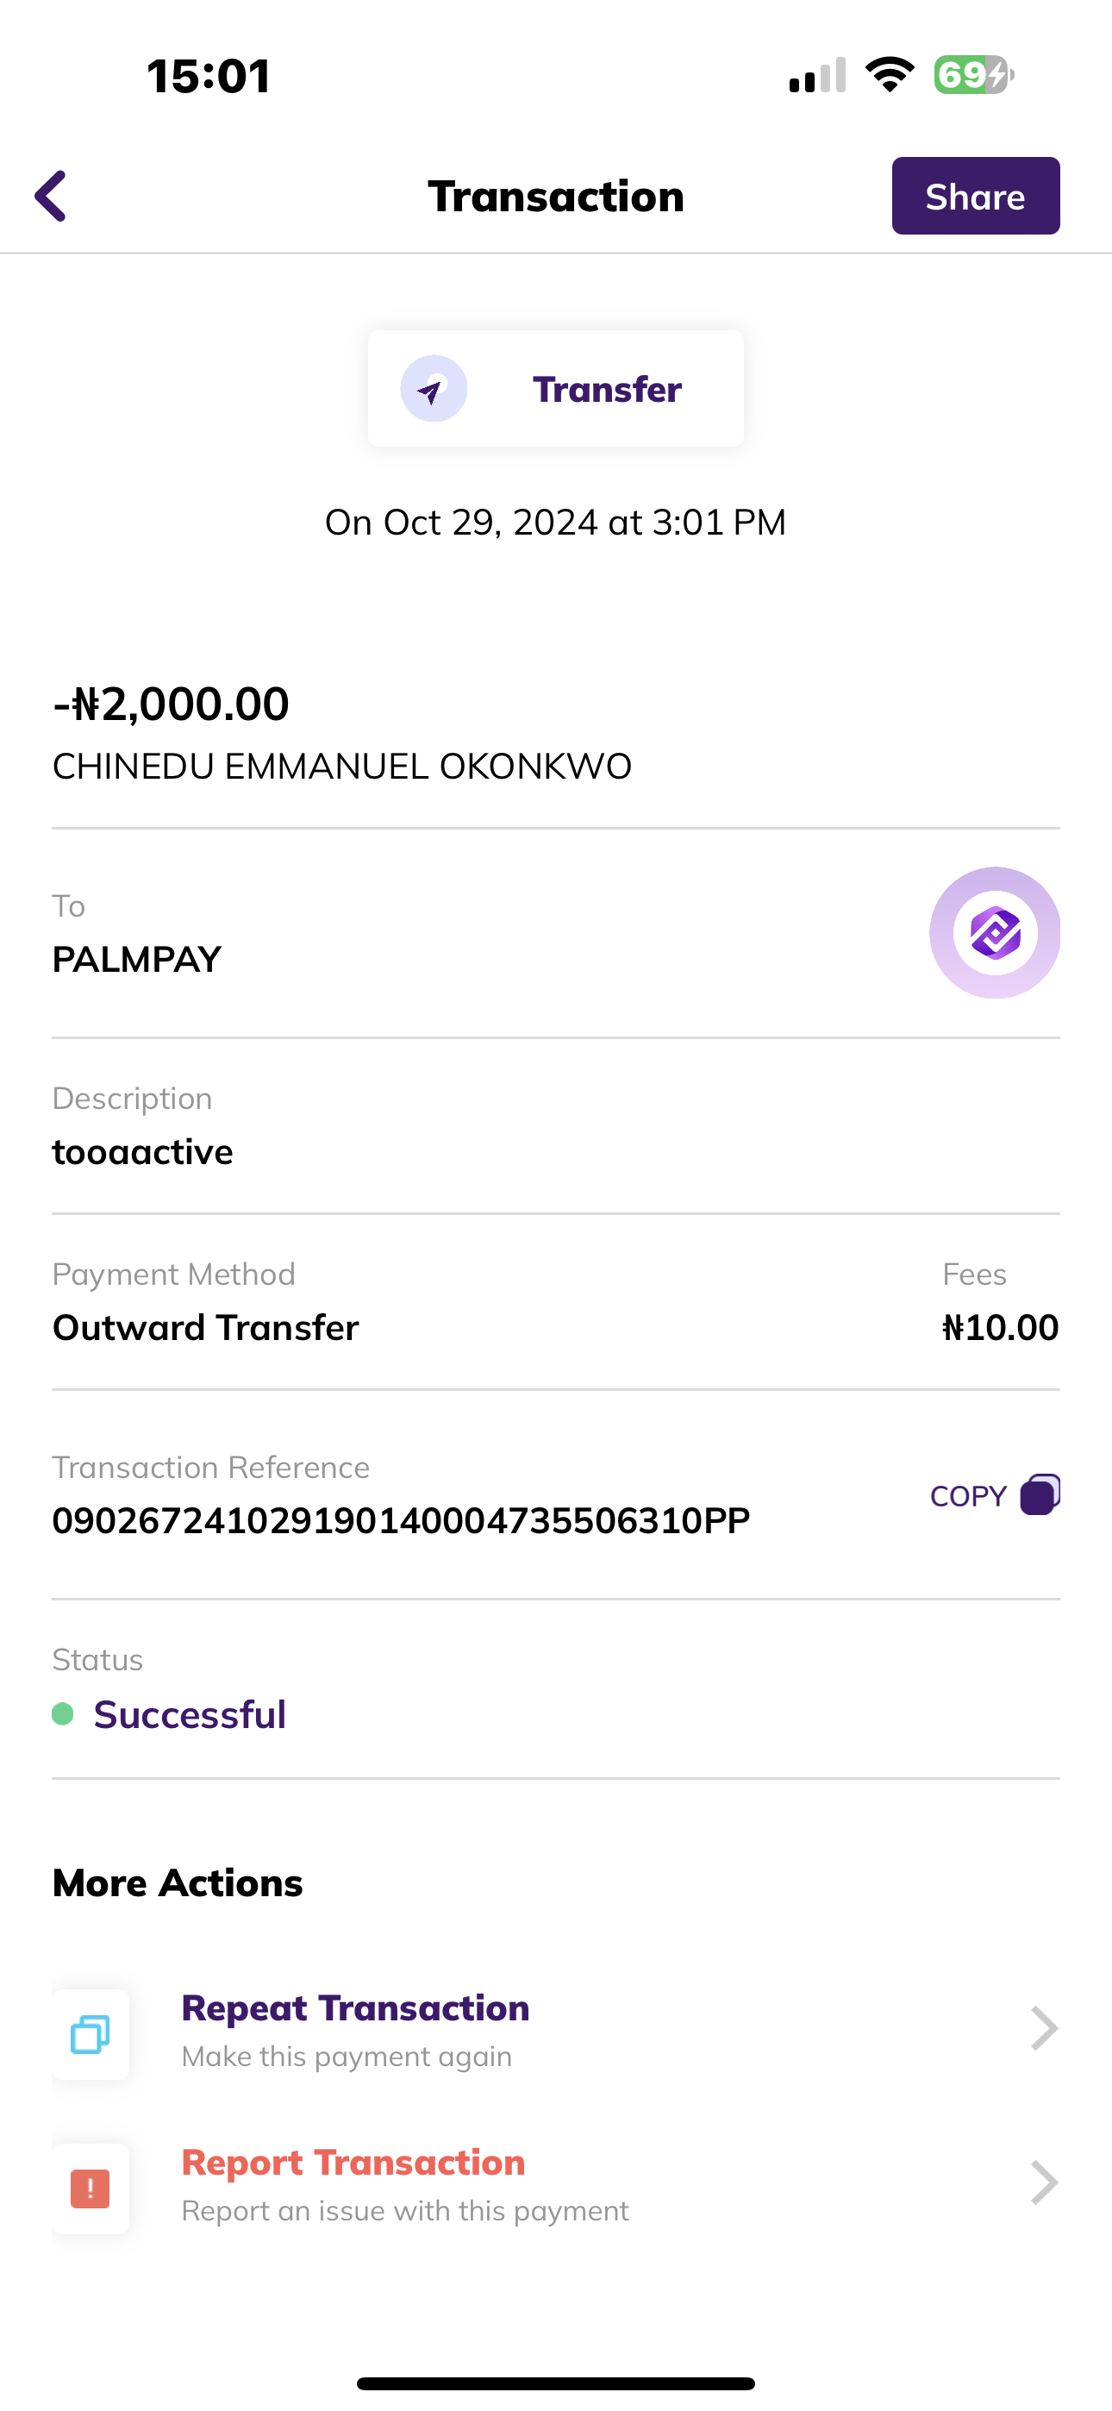Image resolution: width=1112 pixels, height=2411 pixels.
Task: Open the Report Transaction chevron
Action: [x=1044, y=2183]
